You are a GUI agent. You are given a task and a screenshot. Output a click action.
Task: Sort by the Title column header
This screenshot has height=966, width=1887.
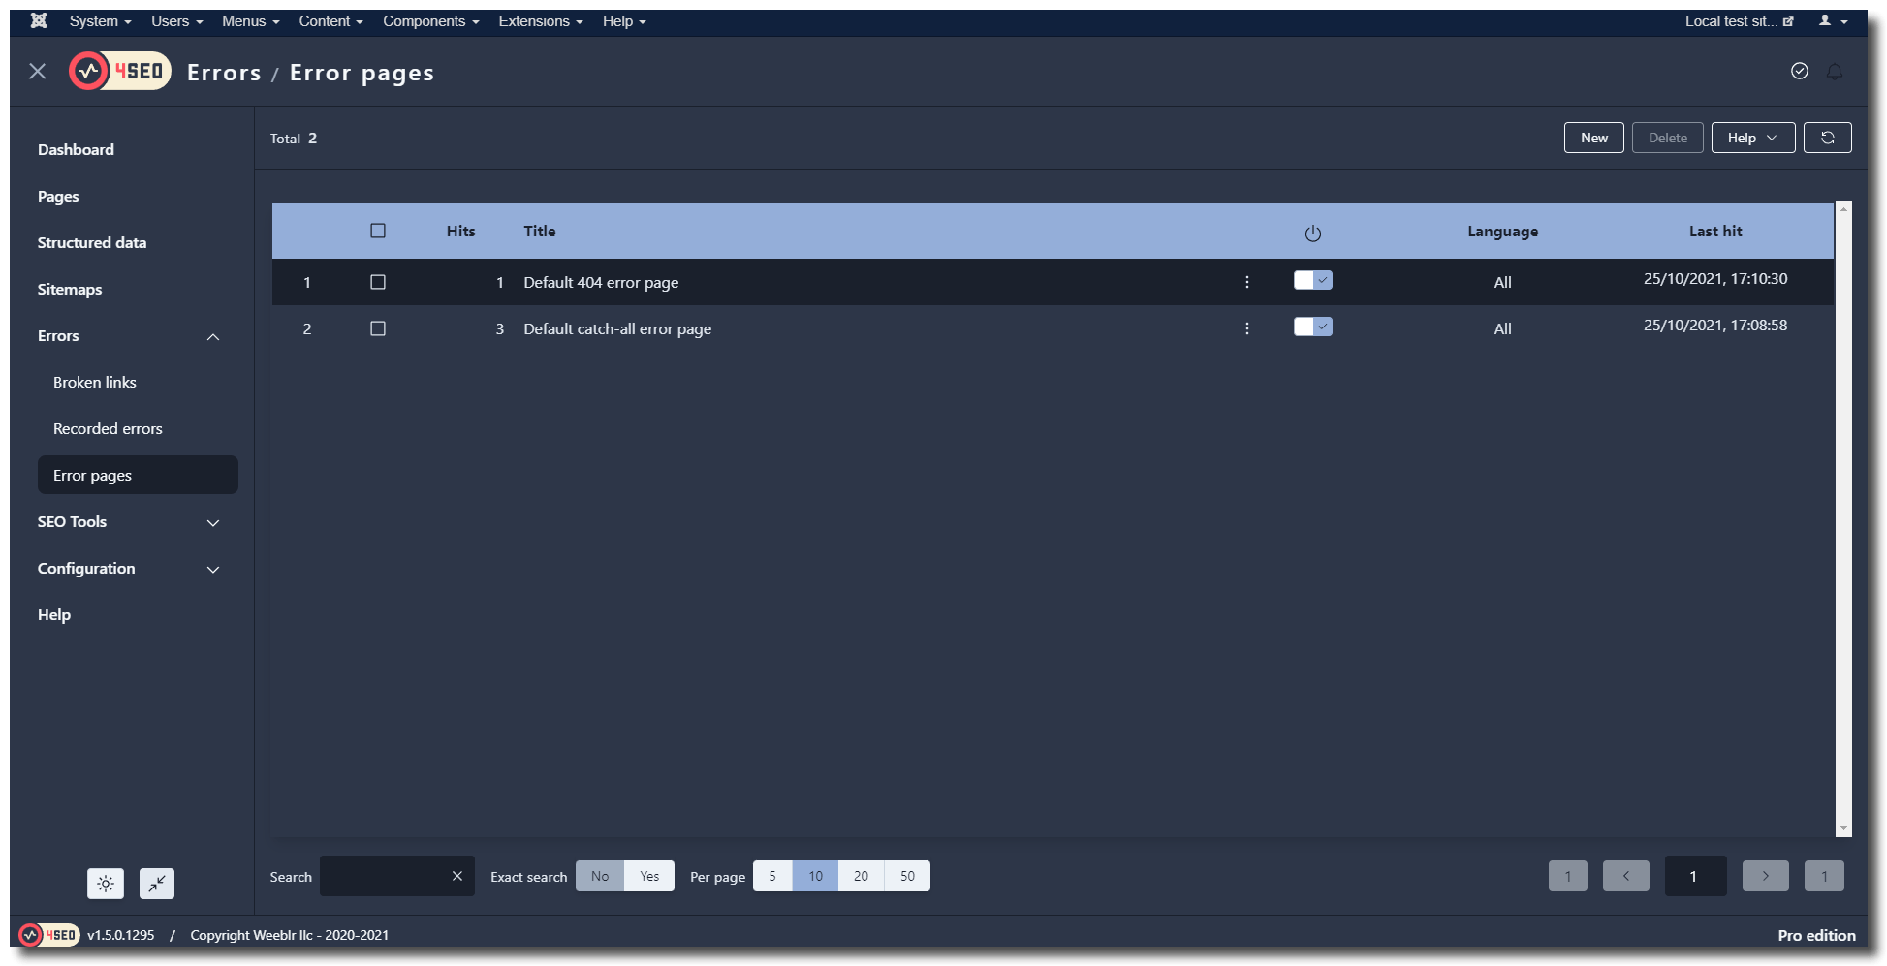coord(540,231)
